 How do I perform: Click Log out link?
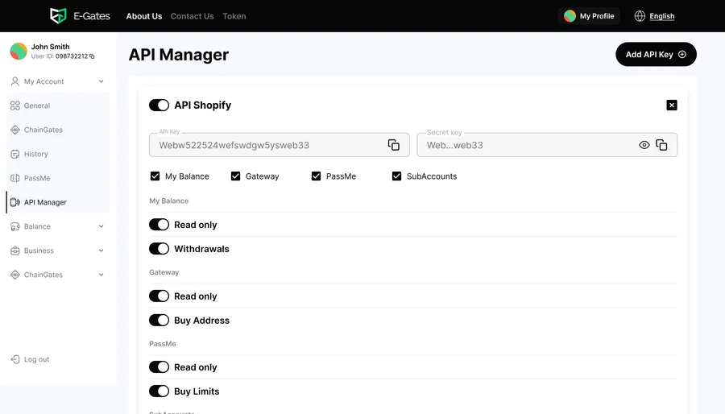click(36, 359)
